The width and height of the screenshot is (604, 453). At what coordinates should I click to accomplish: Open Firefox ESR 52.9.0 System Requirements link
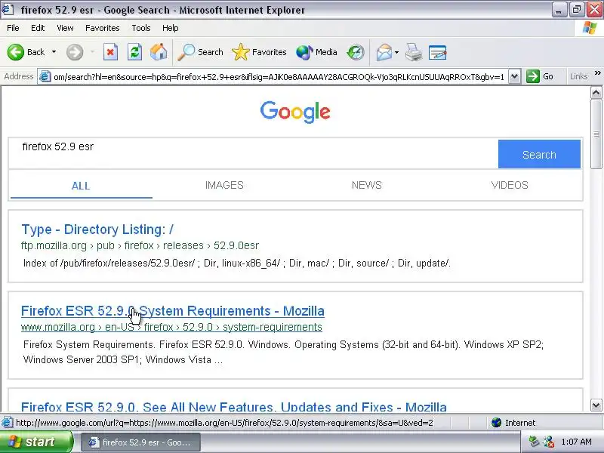173,311
